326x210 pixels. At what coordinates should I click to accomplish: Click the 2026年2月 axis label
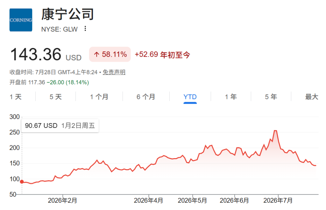pos(62,200)
